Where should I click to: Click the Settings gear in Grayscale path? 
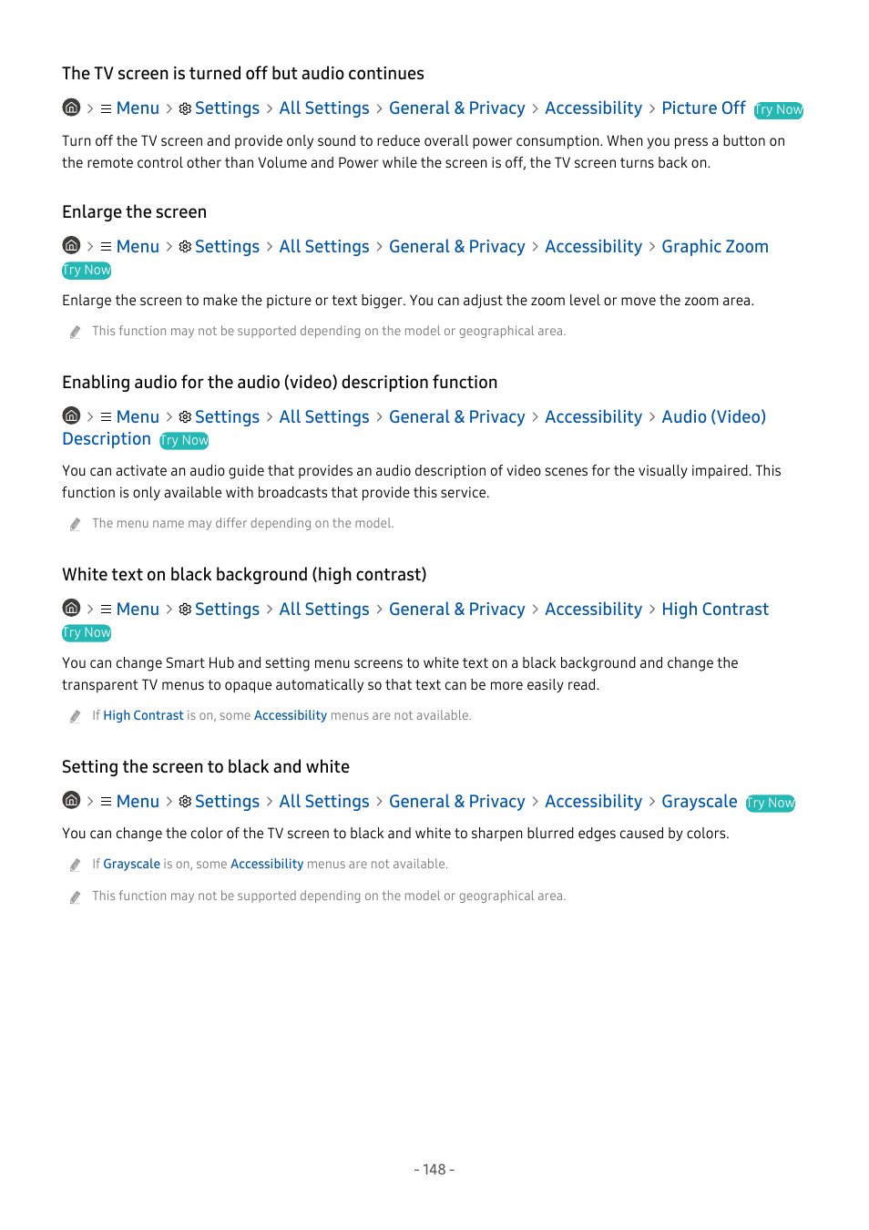(x=185, y=802)
